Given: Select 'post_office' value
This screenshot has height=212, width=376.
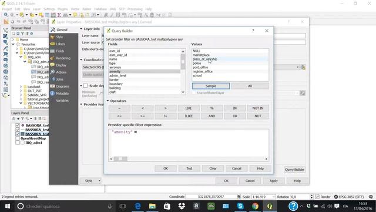Looking at the screenshot, I should click(x=230, y=67).
